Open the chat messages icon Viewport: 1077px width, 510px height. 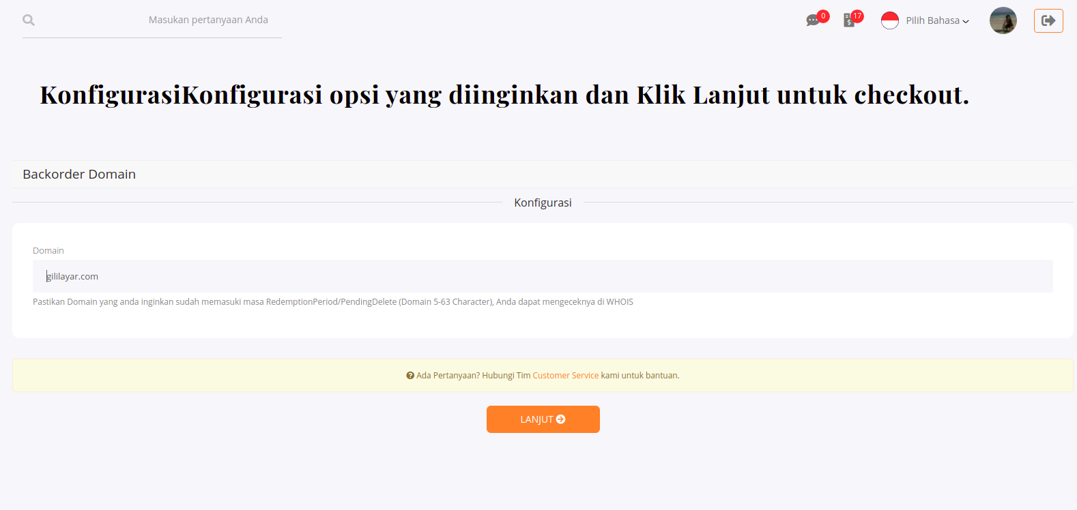click(x=812, y=21)
